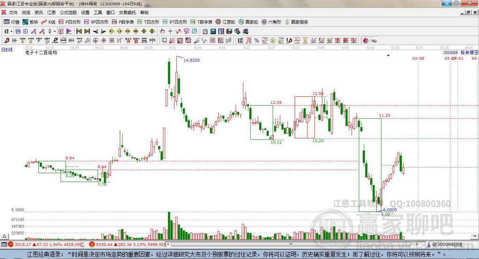Open the small triangle dropdown above the chart
This screenshot has width=479, height=259.
pyautogui.click(x=388, y=56)
